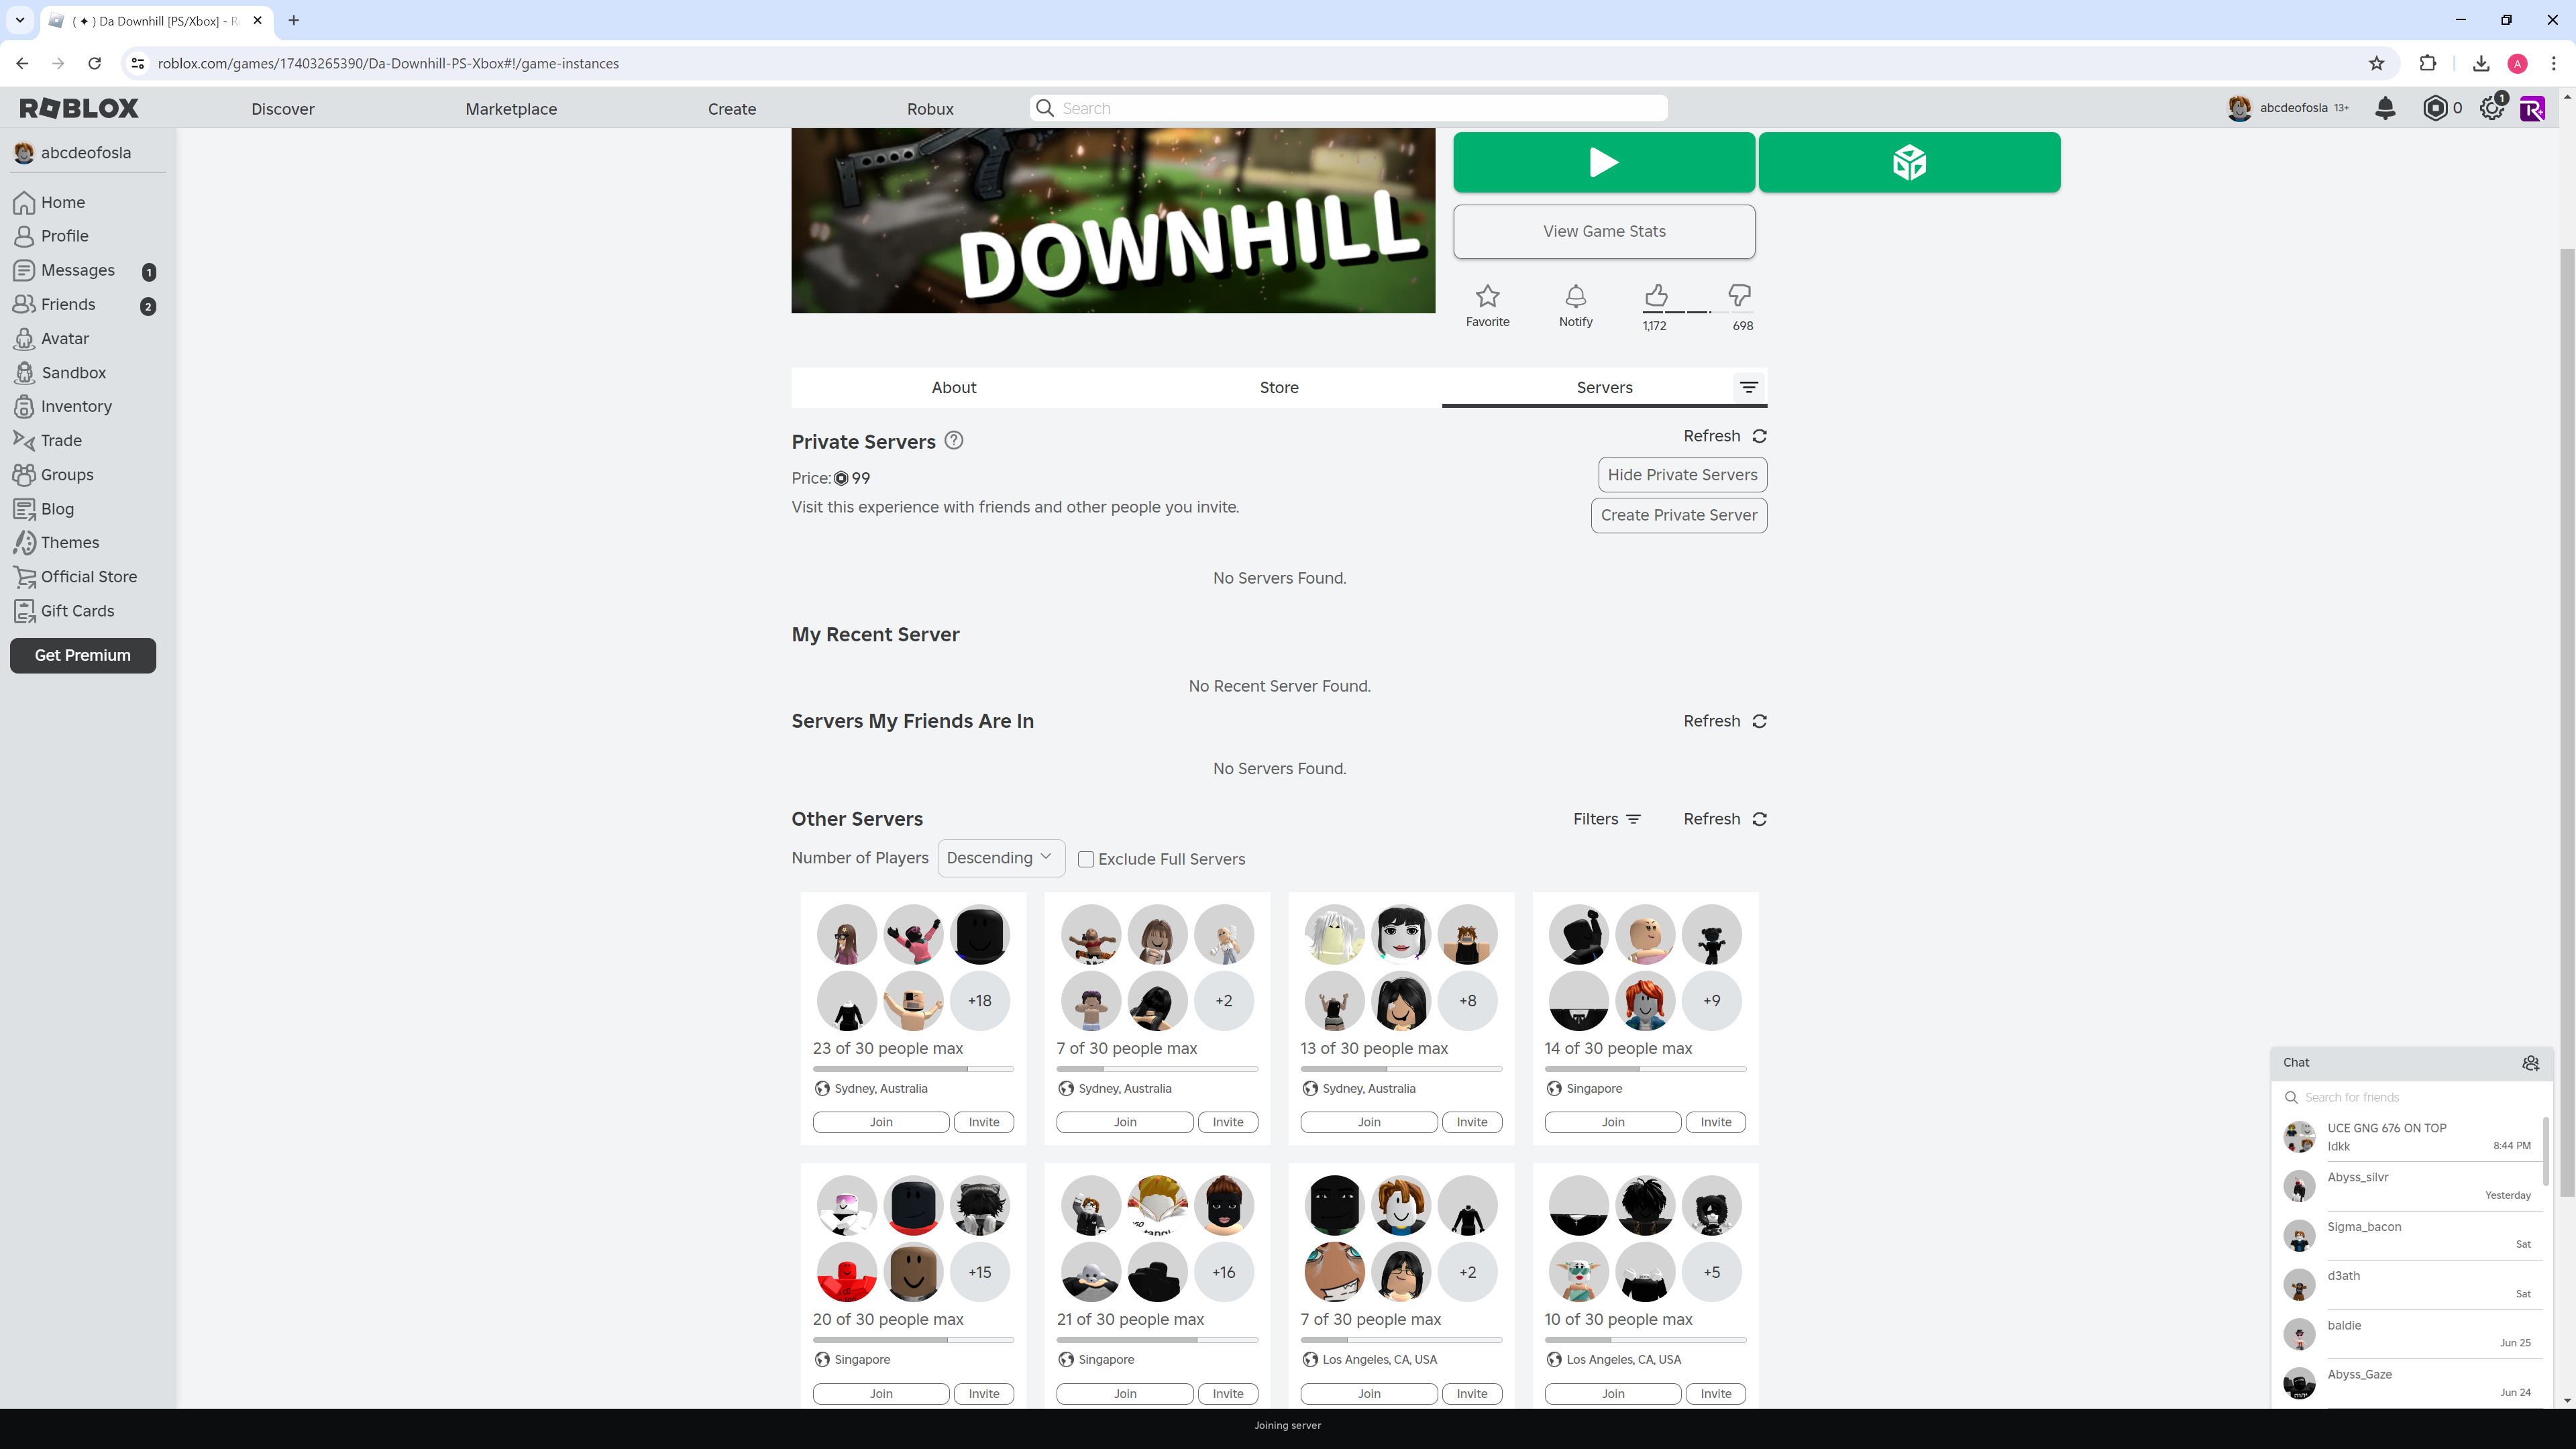
Task: Open the Robux balance icon
Action: pyautogui.click(x=2435, y=108)
